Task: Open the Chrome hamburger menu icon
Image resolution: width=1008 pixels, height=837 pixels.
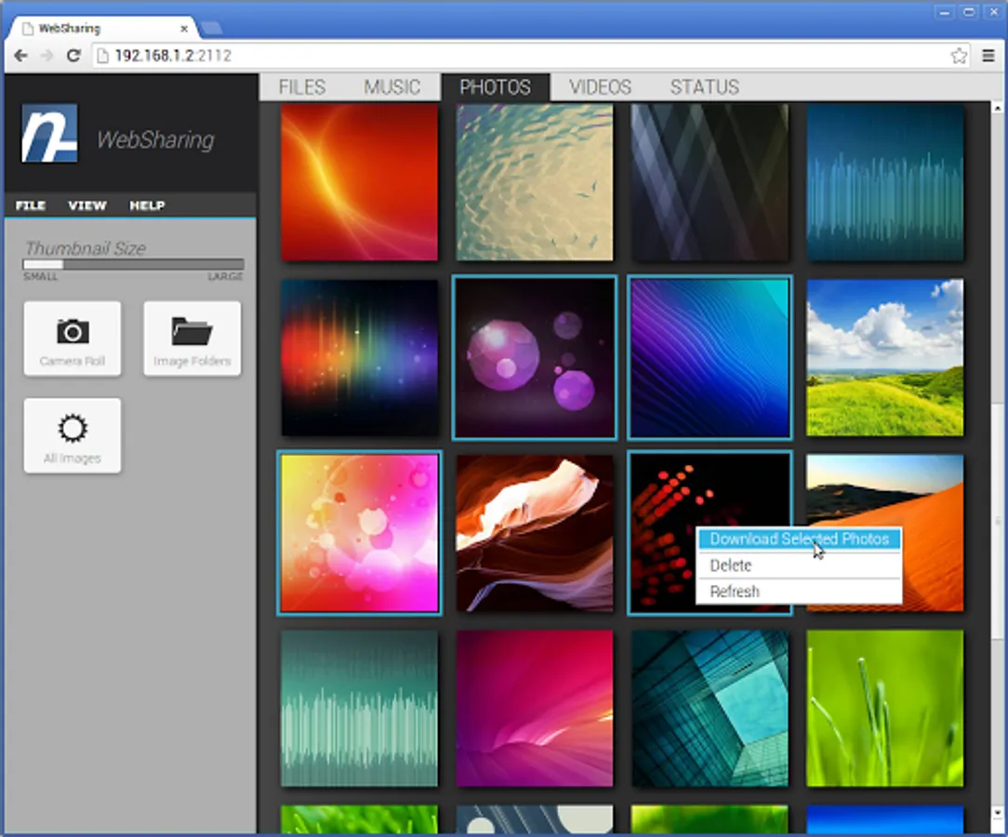Action: coord(988,56)
